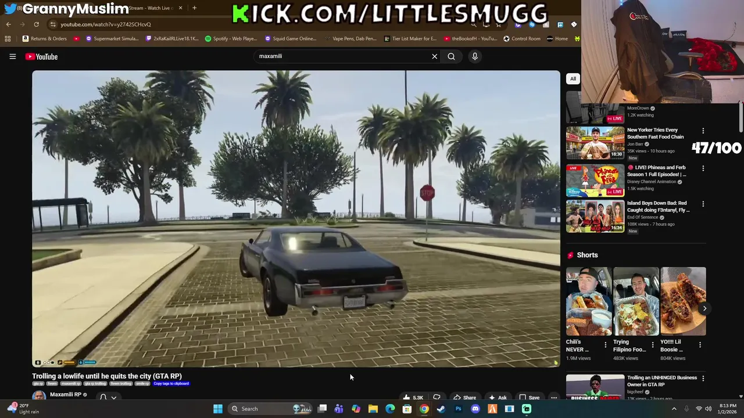Click the GTA RP video player
The height and width of the screenshot is (418, 744).
296,219
